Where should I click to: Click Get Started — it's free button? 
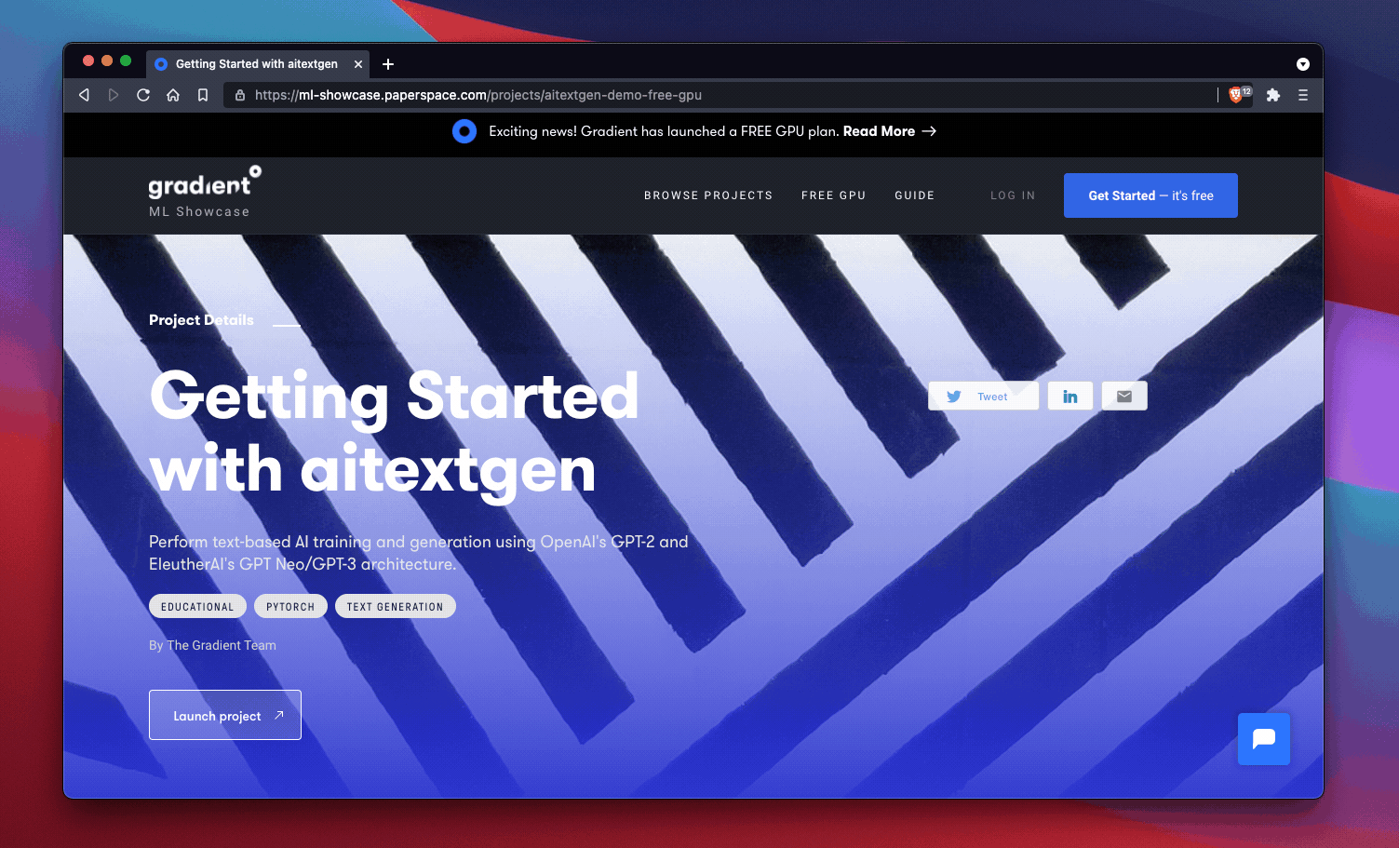(x=1150, y=195)
